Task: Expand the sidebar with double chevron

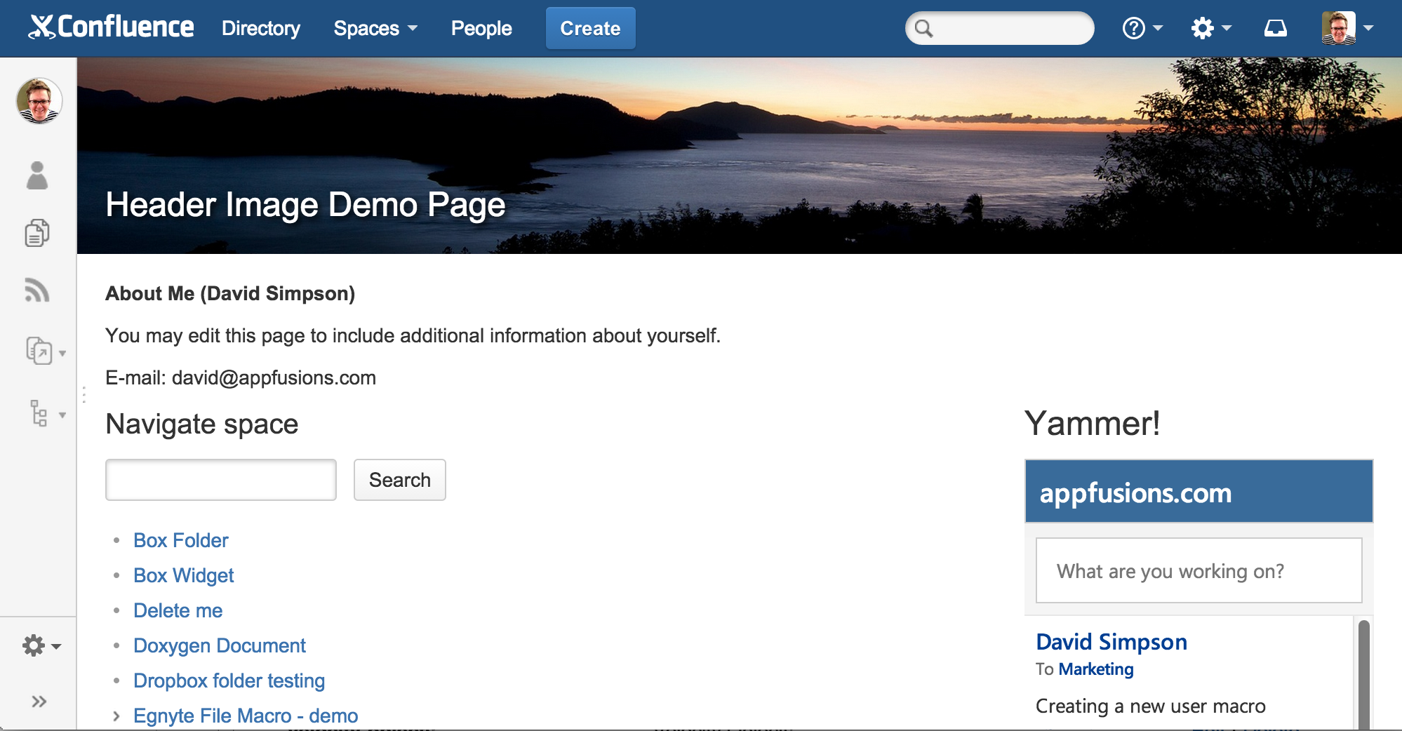Action: pos(39,702)
